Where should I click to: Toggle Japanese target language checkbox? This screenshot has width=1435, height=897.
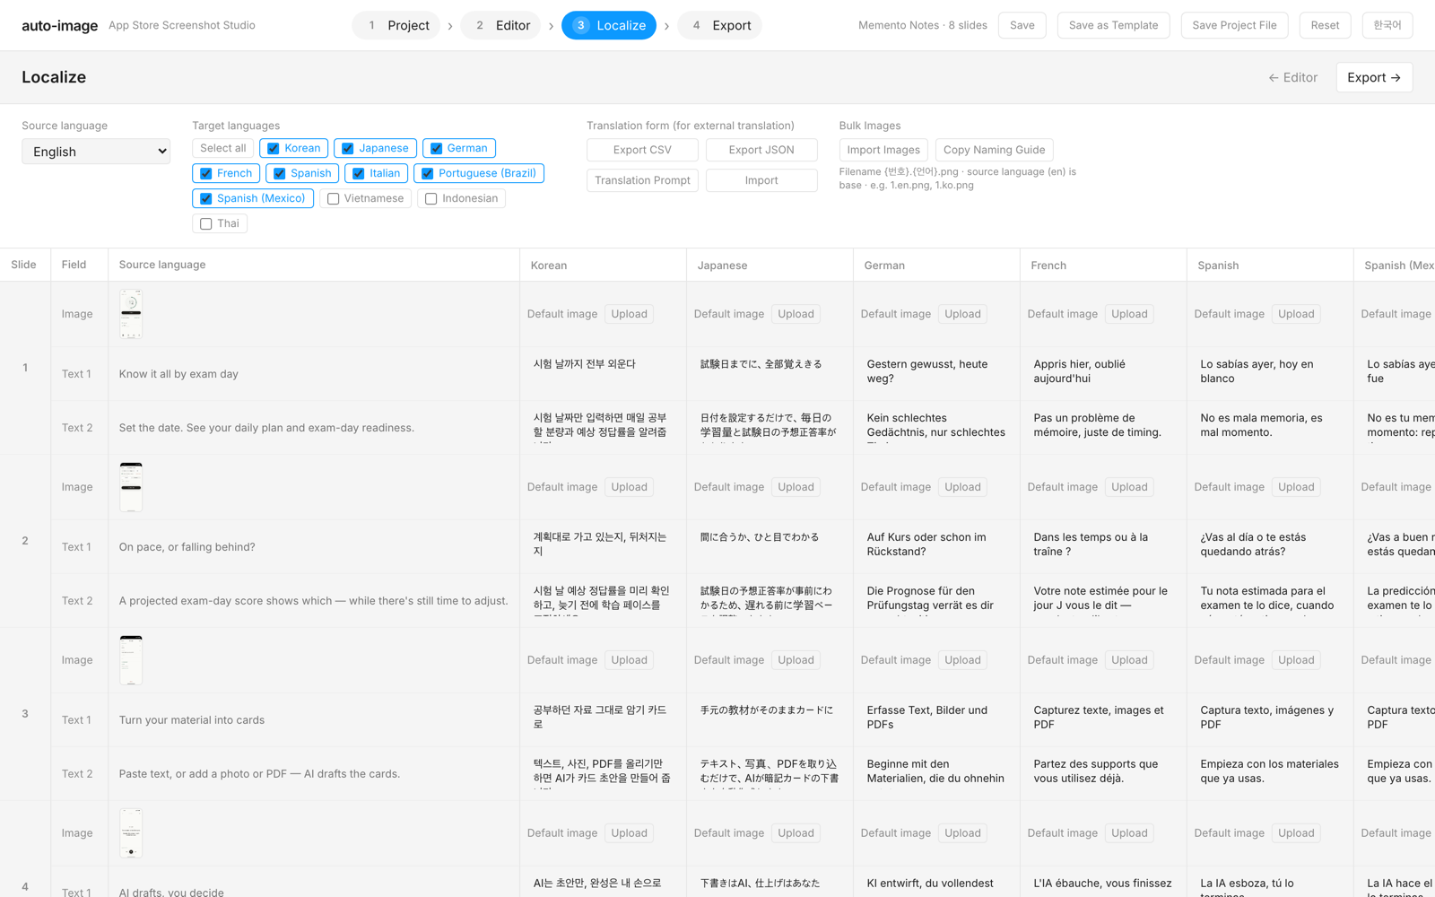[348, 149]
